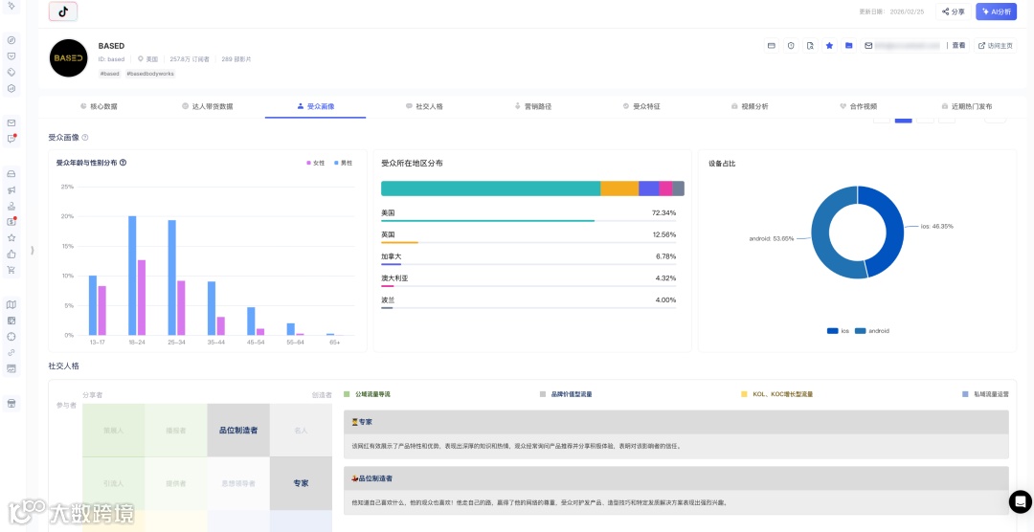Click 私域流量运营 legend item

[x=985, y=394]
